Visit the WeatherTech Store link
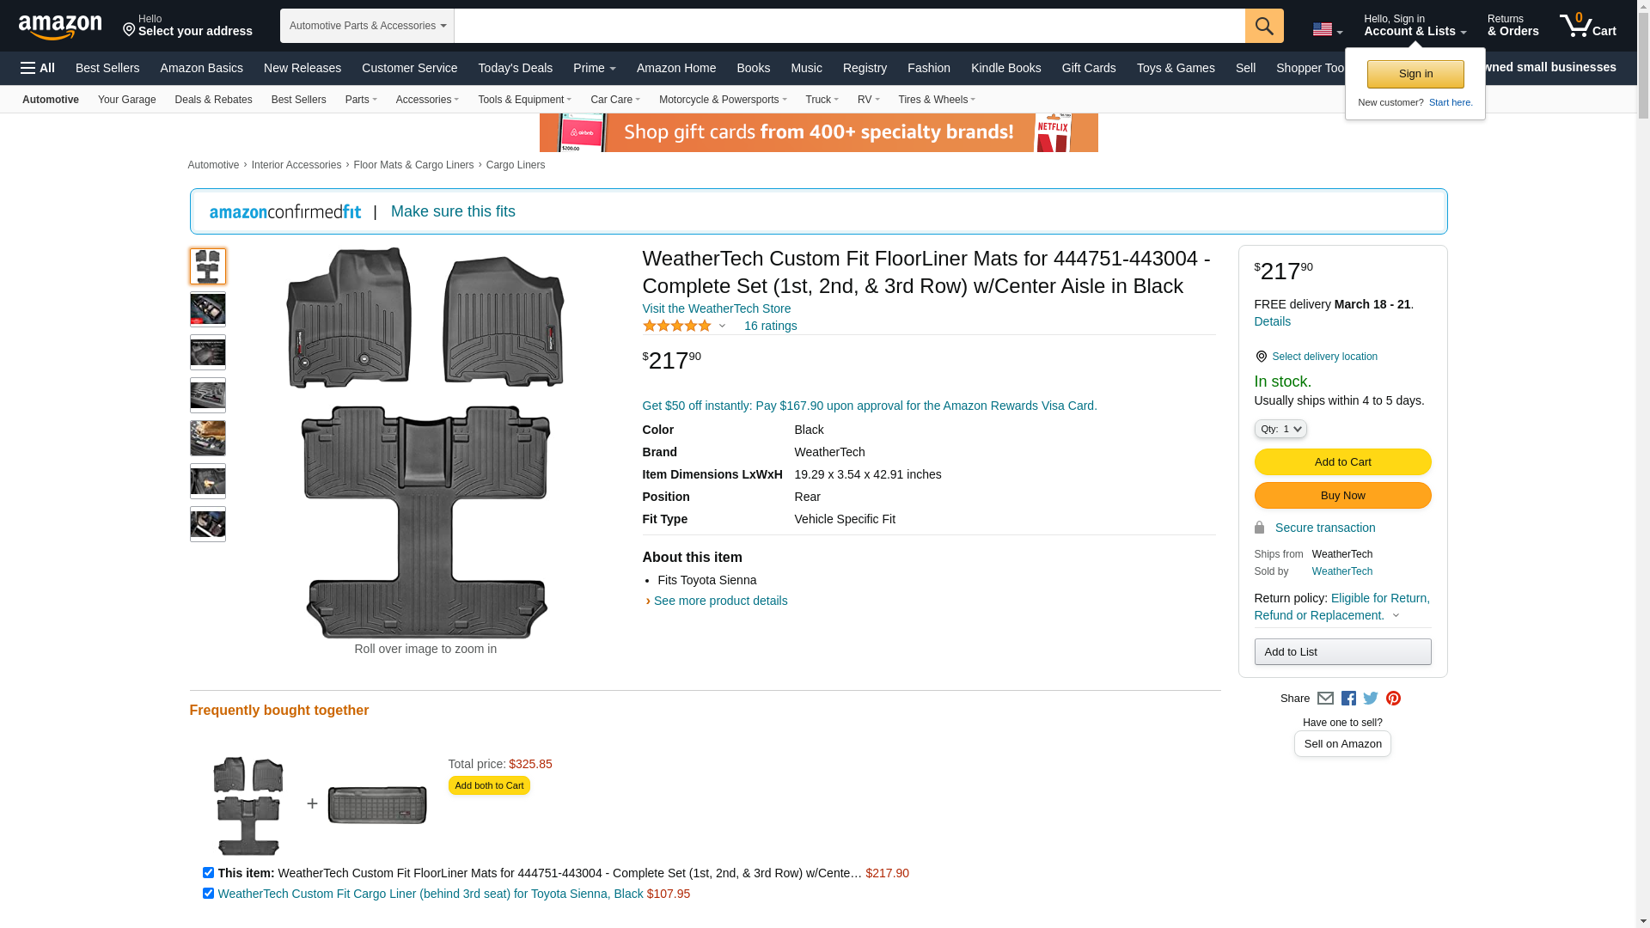This screenshot has width=1650, height=928. (x=716, y=308)
